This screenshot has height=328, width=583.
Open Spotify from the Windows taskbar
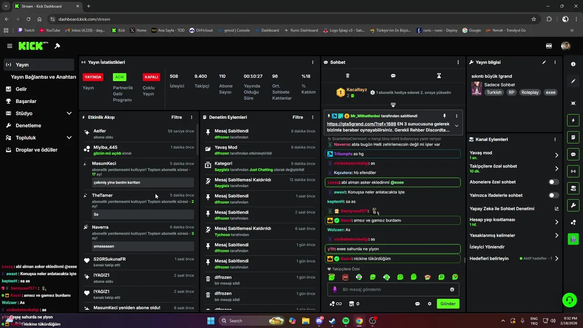(346, 321)
